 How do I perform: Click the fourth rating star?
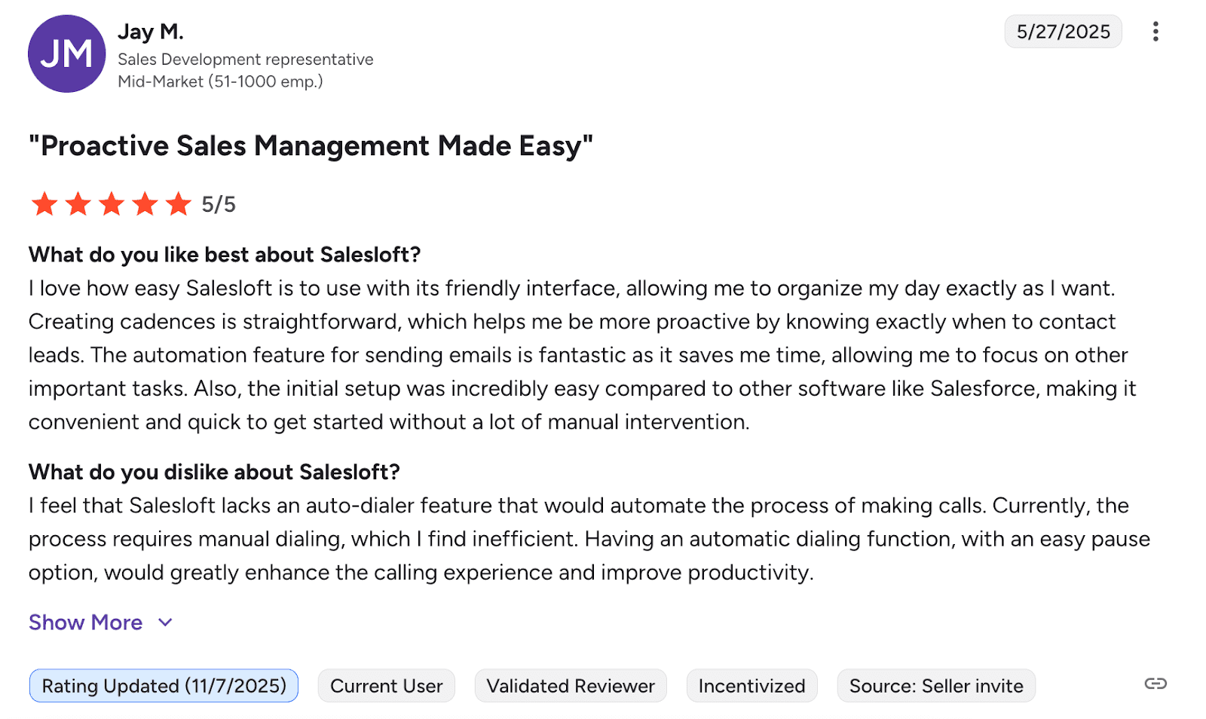(145, 203)
